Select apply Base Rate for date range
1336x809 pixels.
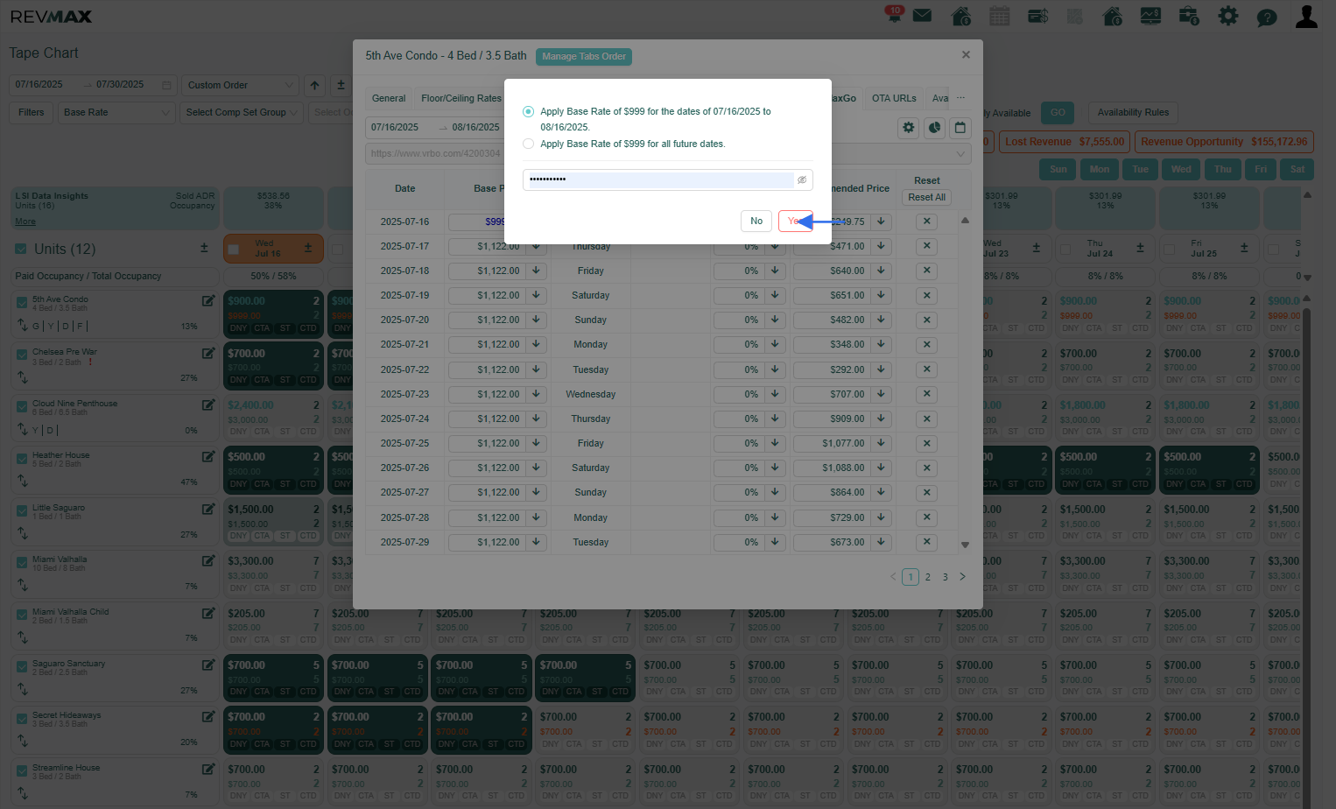point(528,111)
